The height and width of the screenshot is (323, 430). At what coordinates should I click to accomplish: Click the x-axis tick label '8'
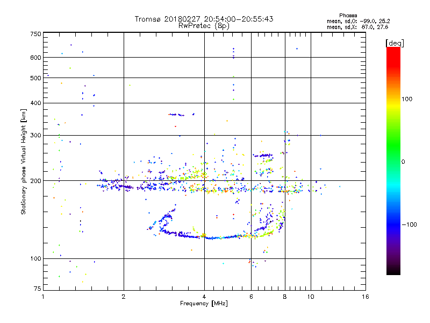pos(285,297)
